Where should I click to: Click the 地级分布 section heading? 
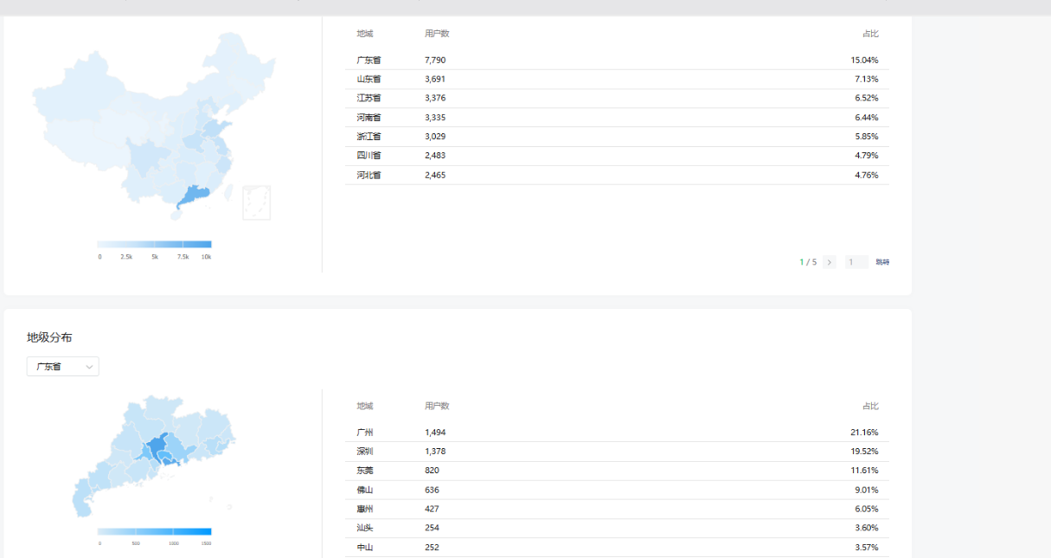(x=49, y=337)
